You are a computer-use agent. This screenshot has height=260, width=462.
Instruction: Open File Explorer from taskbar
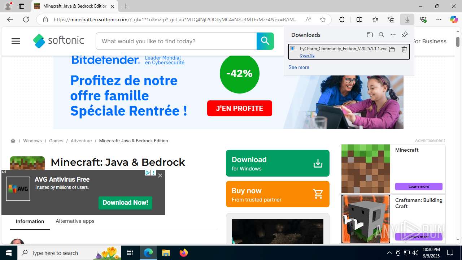click(166, 253)
